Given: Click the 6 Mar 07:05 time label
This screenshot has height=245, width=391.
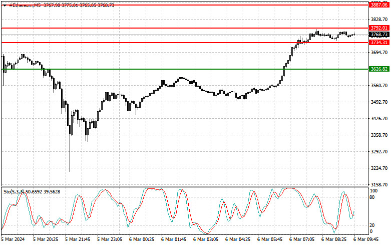Looking at the screenshot, I should pos(302,239).
